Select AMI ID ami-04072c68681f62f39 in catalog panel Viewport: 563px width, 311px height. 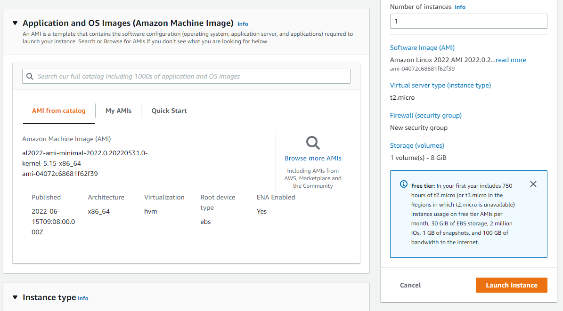pos(60,174)
